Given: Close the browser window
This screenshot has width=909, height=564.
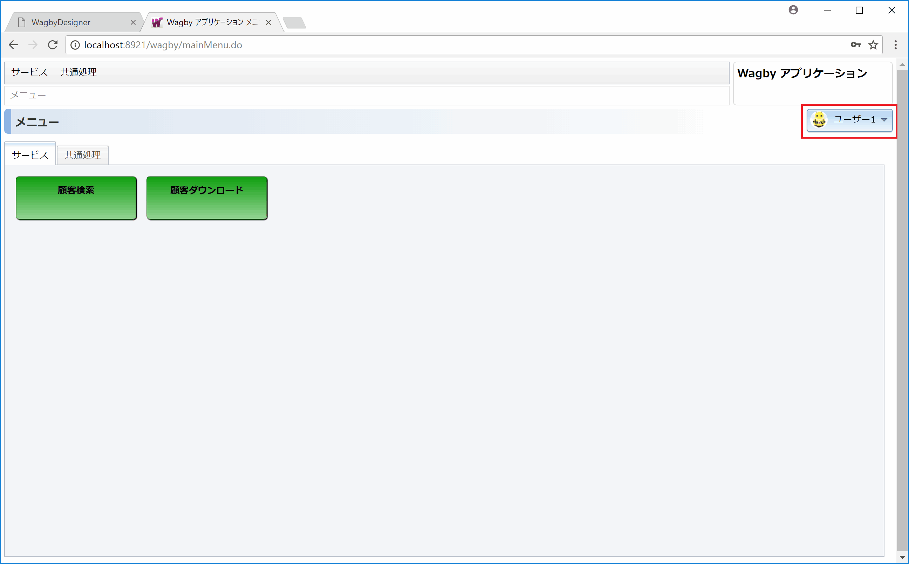Looking at the screenshot, I should pyautogui.click(x=891, y=11).
